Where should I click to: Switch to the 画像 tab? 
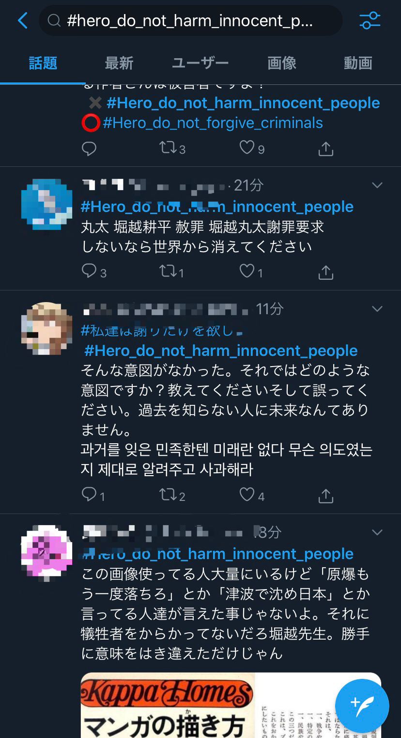pos(282,63)
